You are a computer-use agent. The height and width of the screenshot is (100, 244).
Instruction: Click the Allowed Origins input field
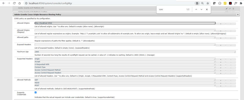click(x=125, y=23)
